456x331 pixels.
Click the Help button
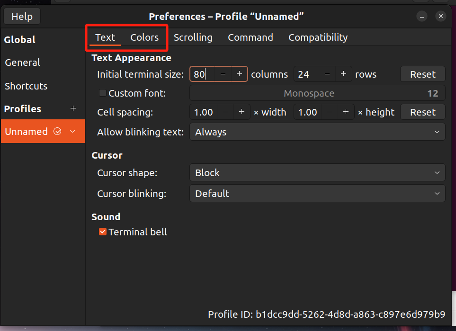tap(22, 17)
